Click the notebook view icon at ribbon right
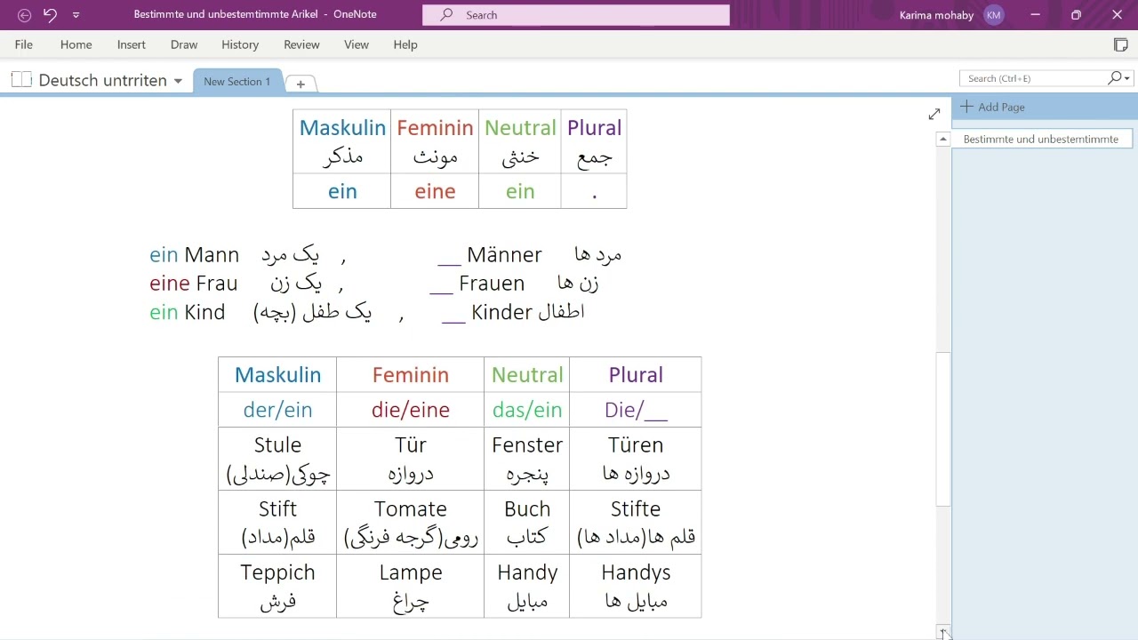 coord(1121,44)
